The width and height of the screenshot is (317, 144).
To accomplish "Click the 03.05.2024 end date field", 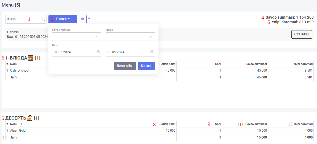I will pos(130,52).
